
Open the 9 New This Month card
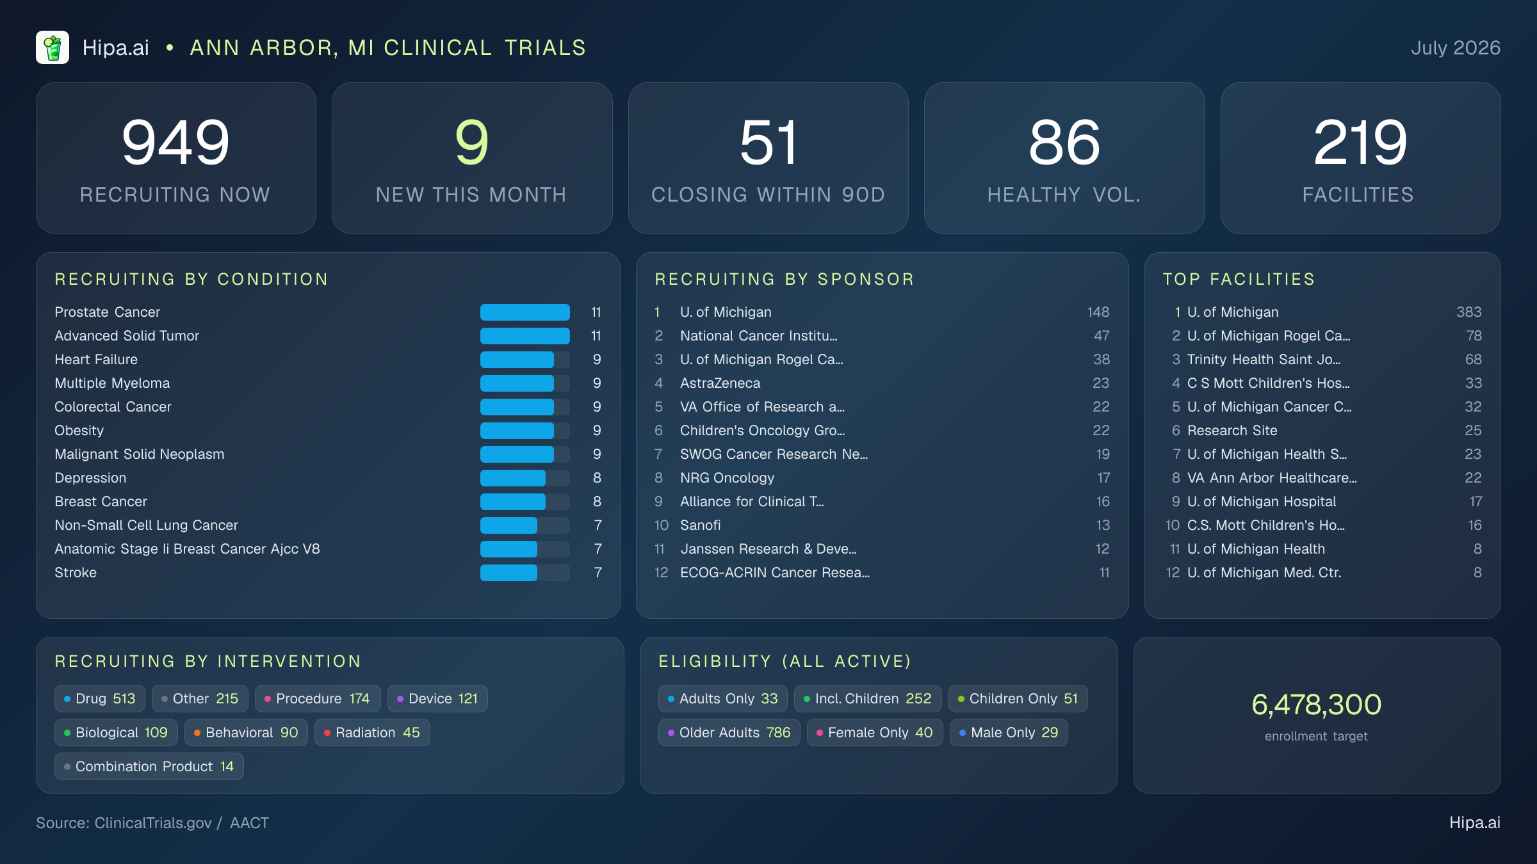(472, 158)
